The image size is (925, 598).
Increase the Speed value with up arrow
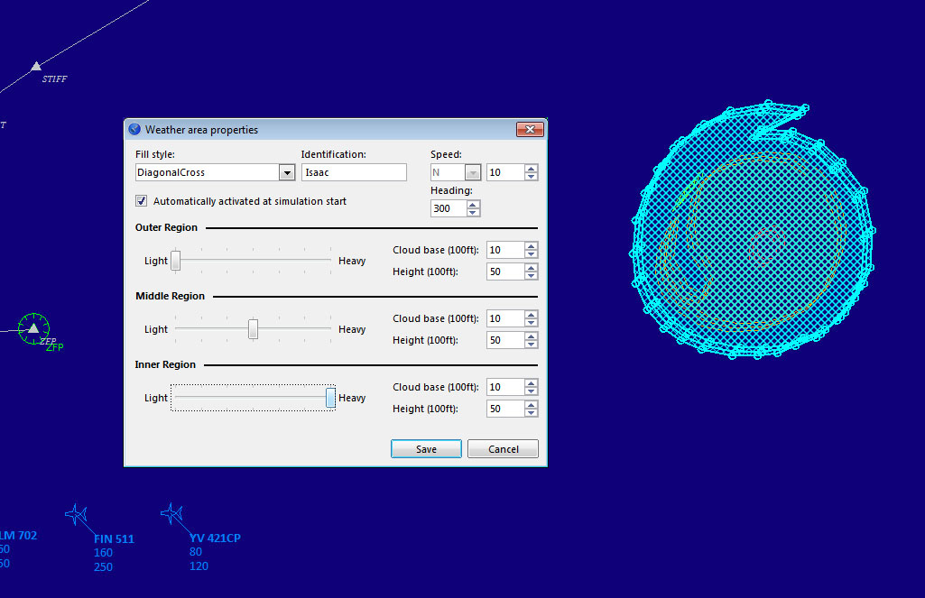[x=532, y=169]
